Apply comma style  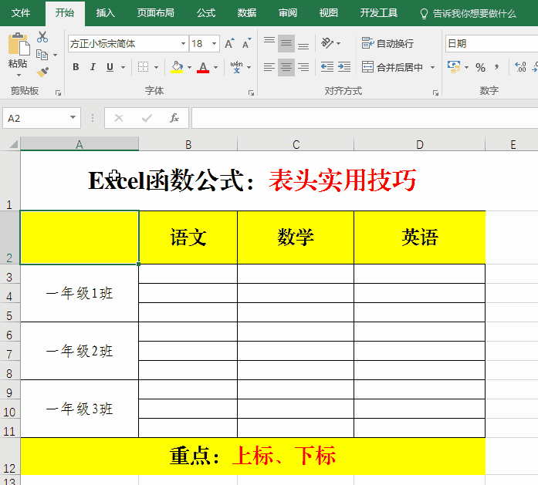coord(496,67)
